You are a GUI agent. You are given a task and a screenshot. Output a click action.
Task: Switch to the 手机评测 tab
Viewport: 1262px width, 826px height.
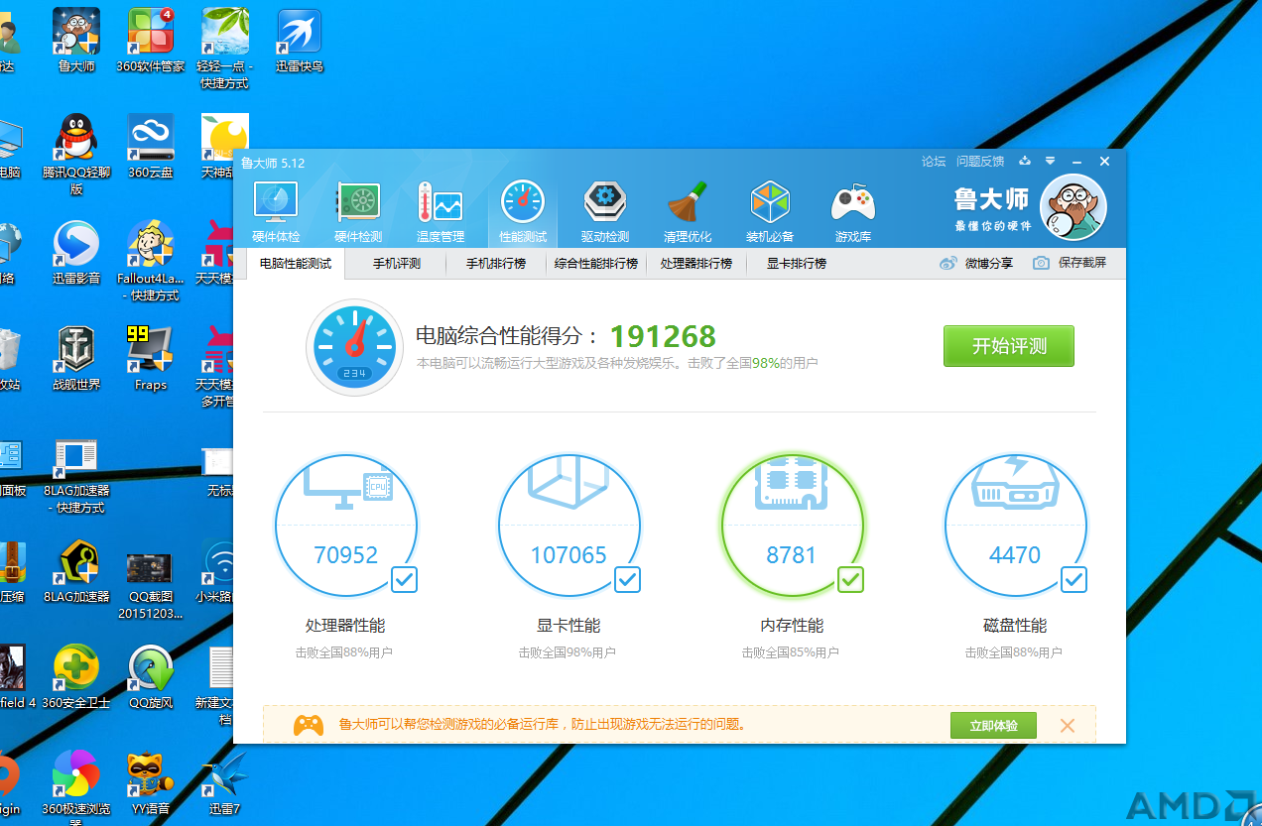click(x=397, y=264)
